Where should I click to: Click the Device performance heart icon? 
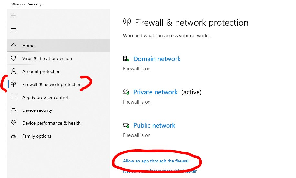(14, 123)
